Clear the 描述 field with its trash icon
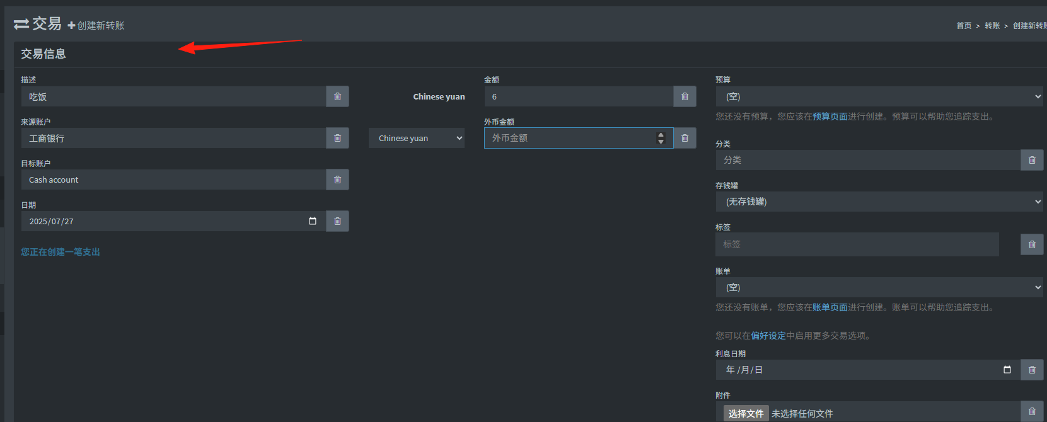 point(337,96)
